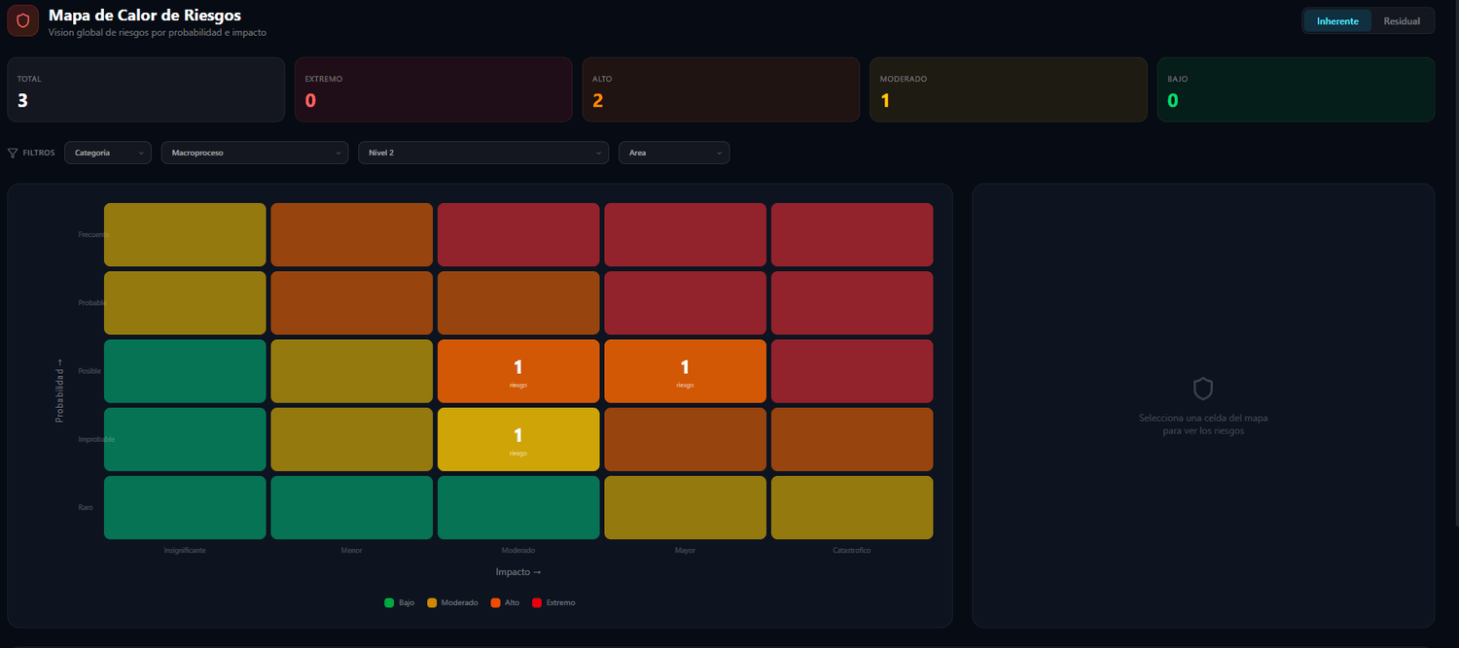Open the Nivel 2 dropdown
1459x648 pixels.
click(x=483, y=153)
